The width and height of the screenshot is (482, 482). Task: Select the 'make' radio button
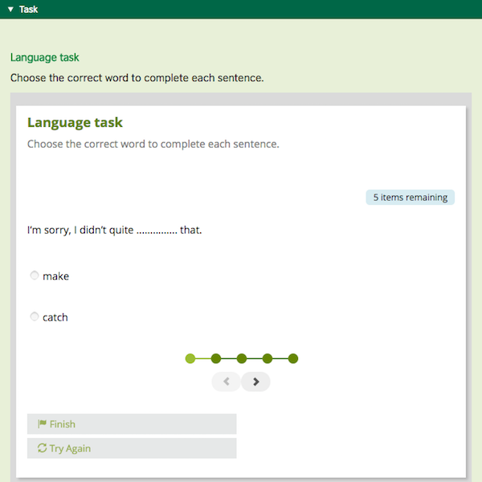point(35,276)
